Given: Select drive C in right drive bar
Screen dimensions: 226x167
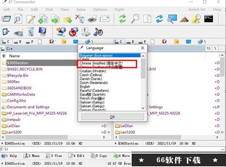Looking at the screenshot, I should [119, 42].
